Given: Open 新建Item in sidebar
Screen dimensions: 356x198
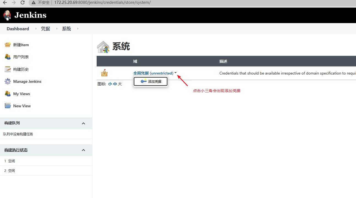Looking at the screenshot, I should (x=21, y=45).
